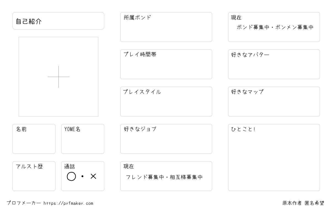Select 相互様募集中 option text

pyautogui.click(x=186, y=177)
